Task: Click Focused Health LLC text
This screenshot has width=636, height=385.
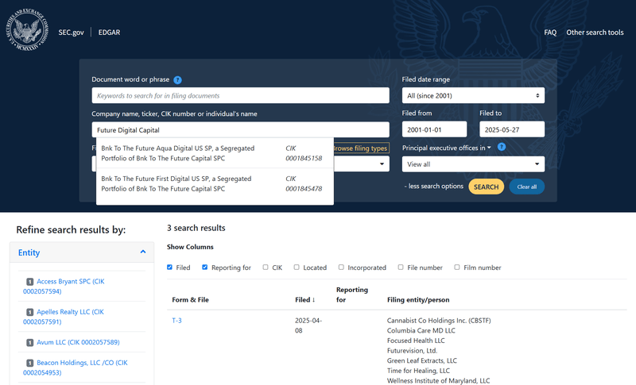Action: tap(416, 341)
